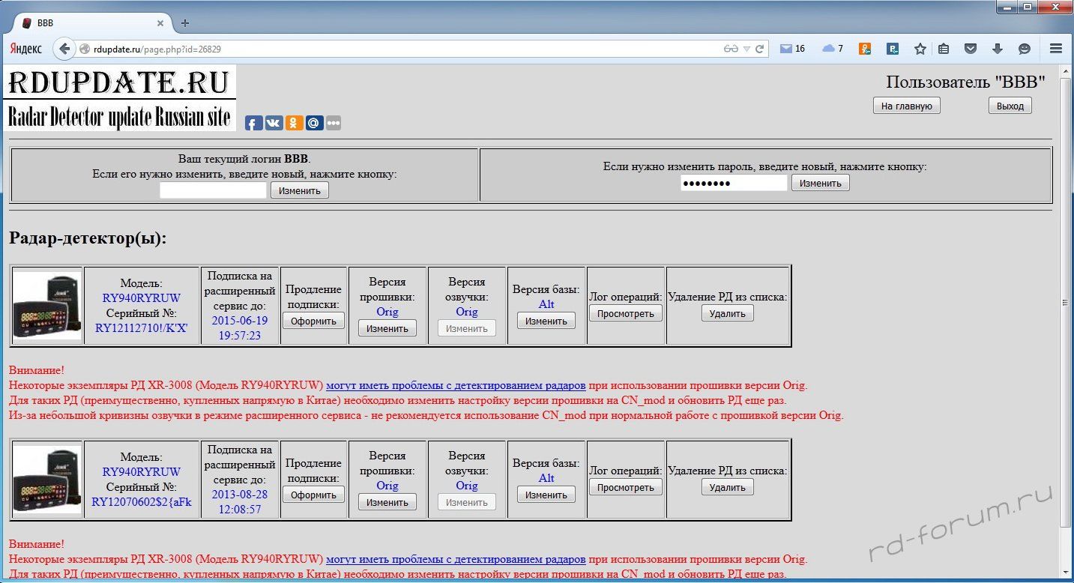Select the BBB browser tab
This screenshot has height=583, width=1074.
94,23
